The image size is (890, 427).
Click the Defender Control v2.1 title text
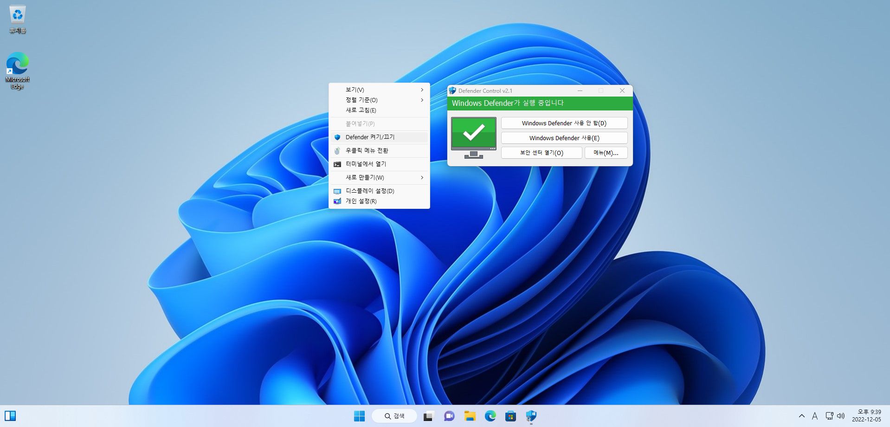pos(485,91)
